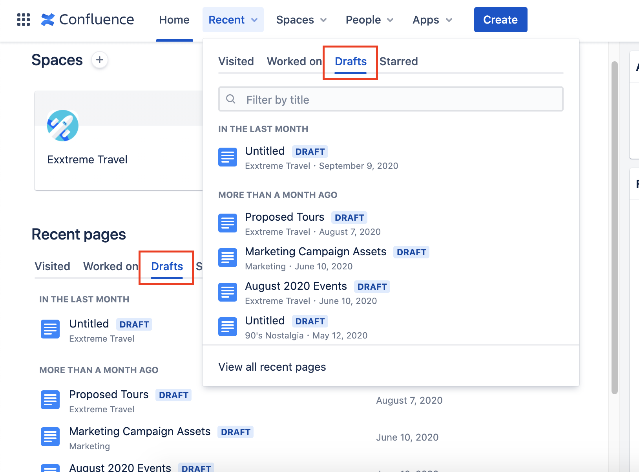The image size is (639, 472).
Task: Click the Exxtreme Travel rocket space avatar
Action: tap(62, 126)
